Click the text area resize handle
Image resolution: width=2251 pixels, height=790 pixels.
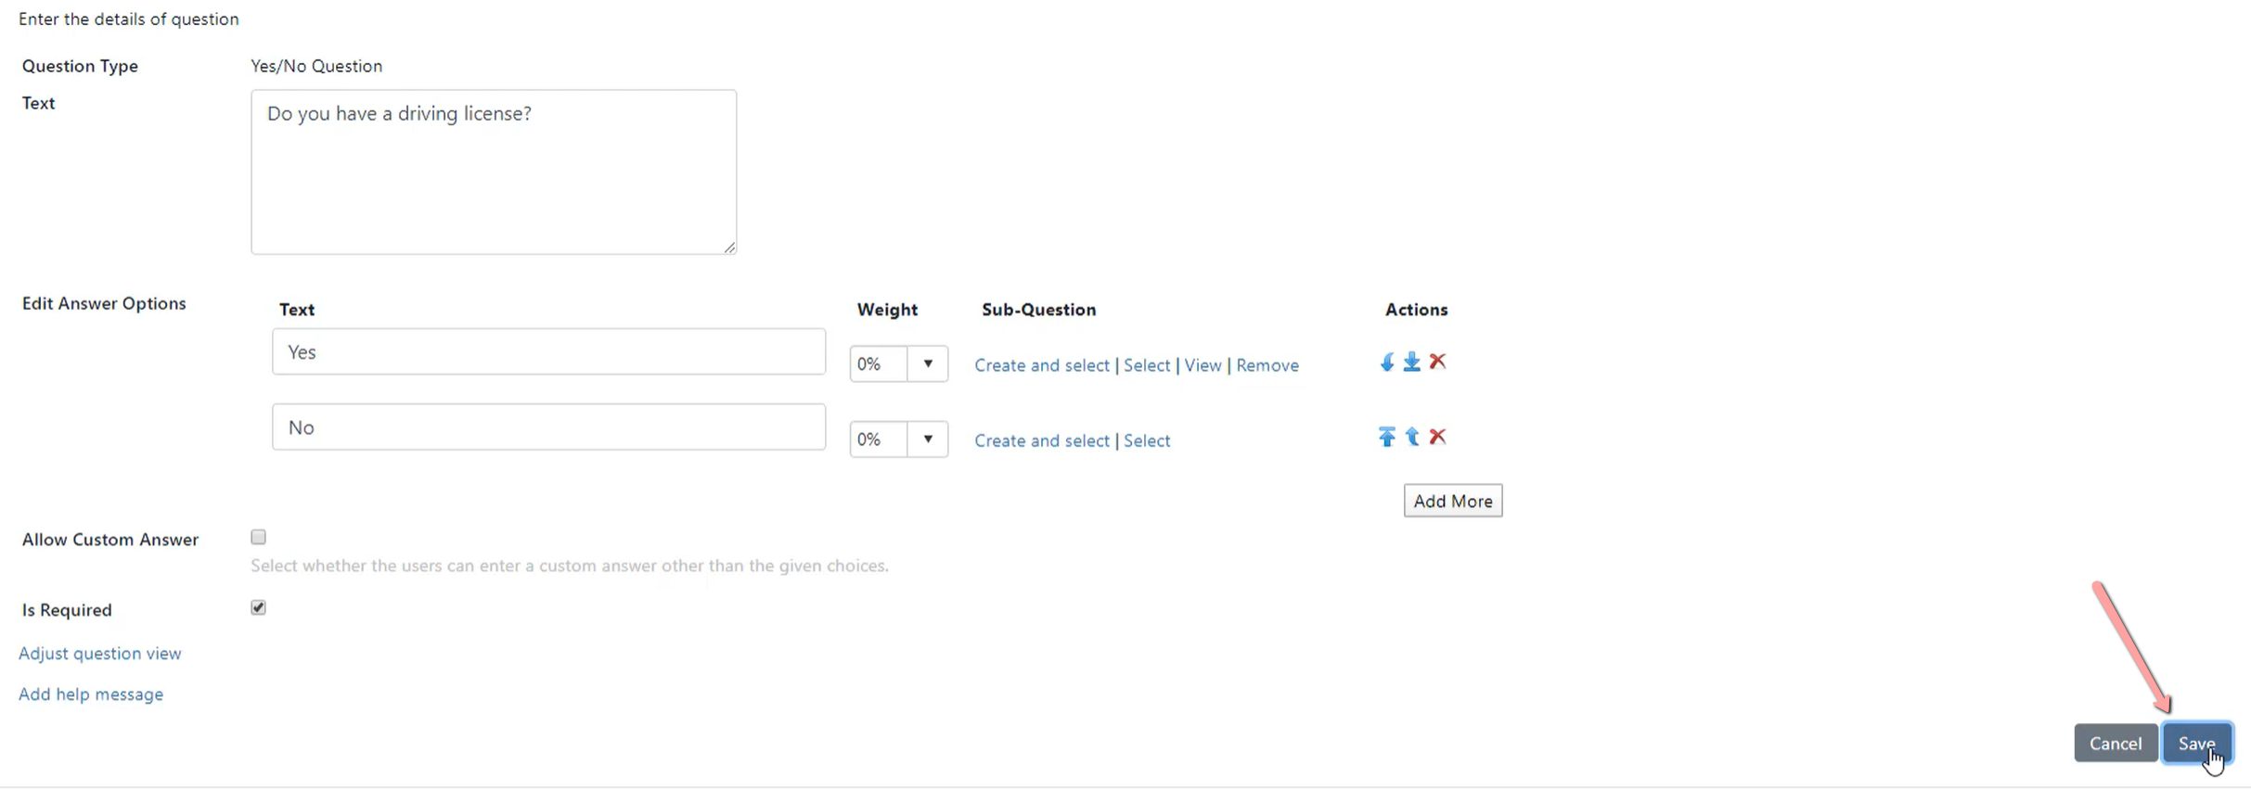click(x=729, y=247)
